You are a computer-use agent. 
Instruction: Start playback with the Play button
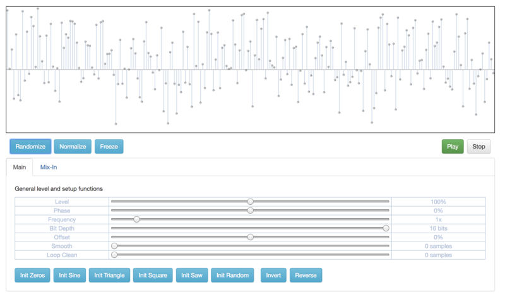point(453,147)
